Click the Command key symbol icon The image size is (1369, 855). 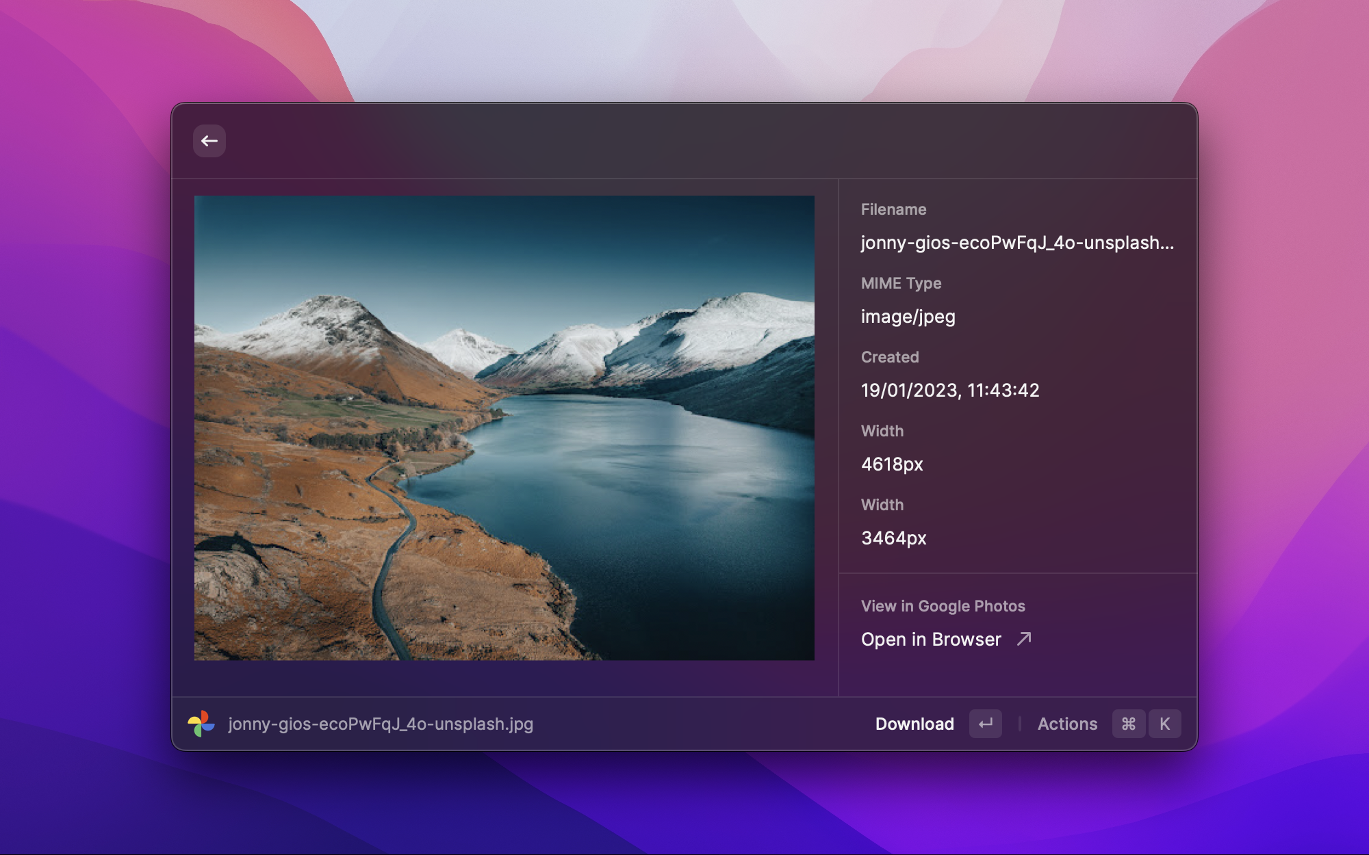(1129, 724)
